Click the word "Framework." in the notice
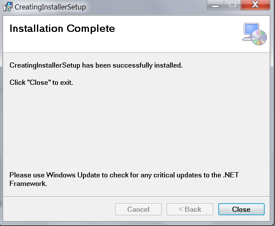 28,184
